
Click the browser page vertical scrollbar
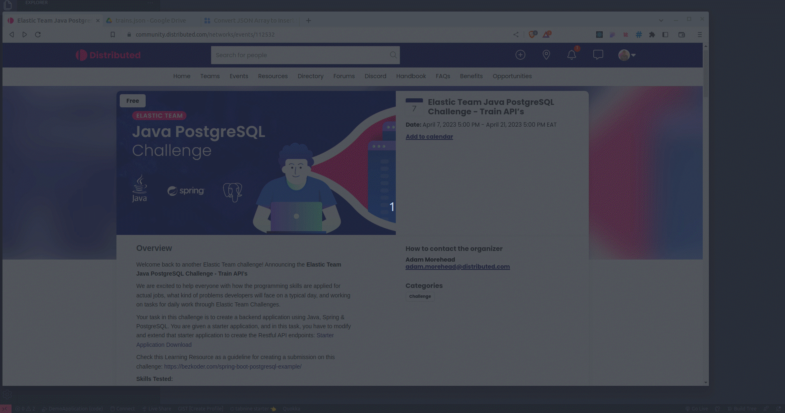[x=706, y=73]
